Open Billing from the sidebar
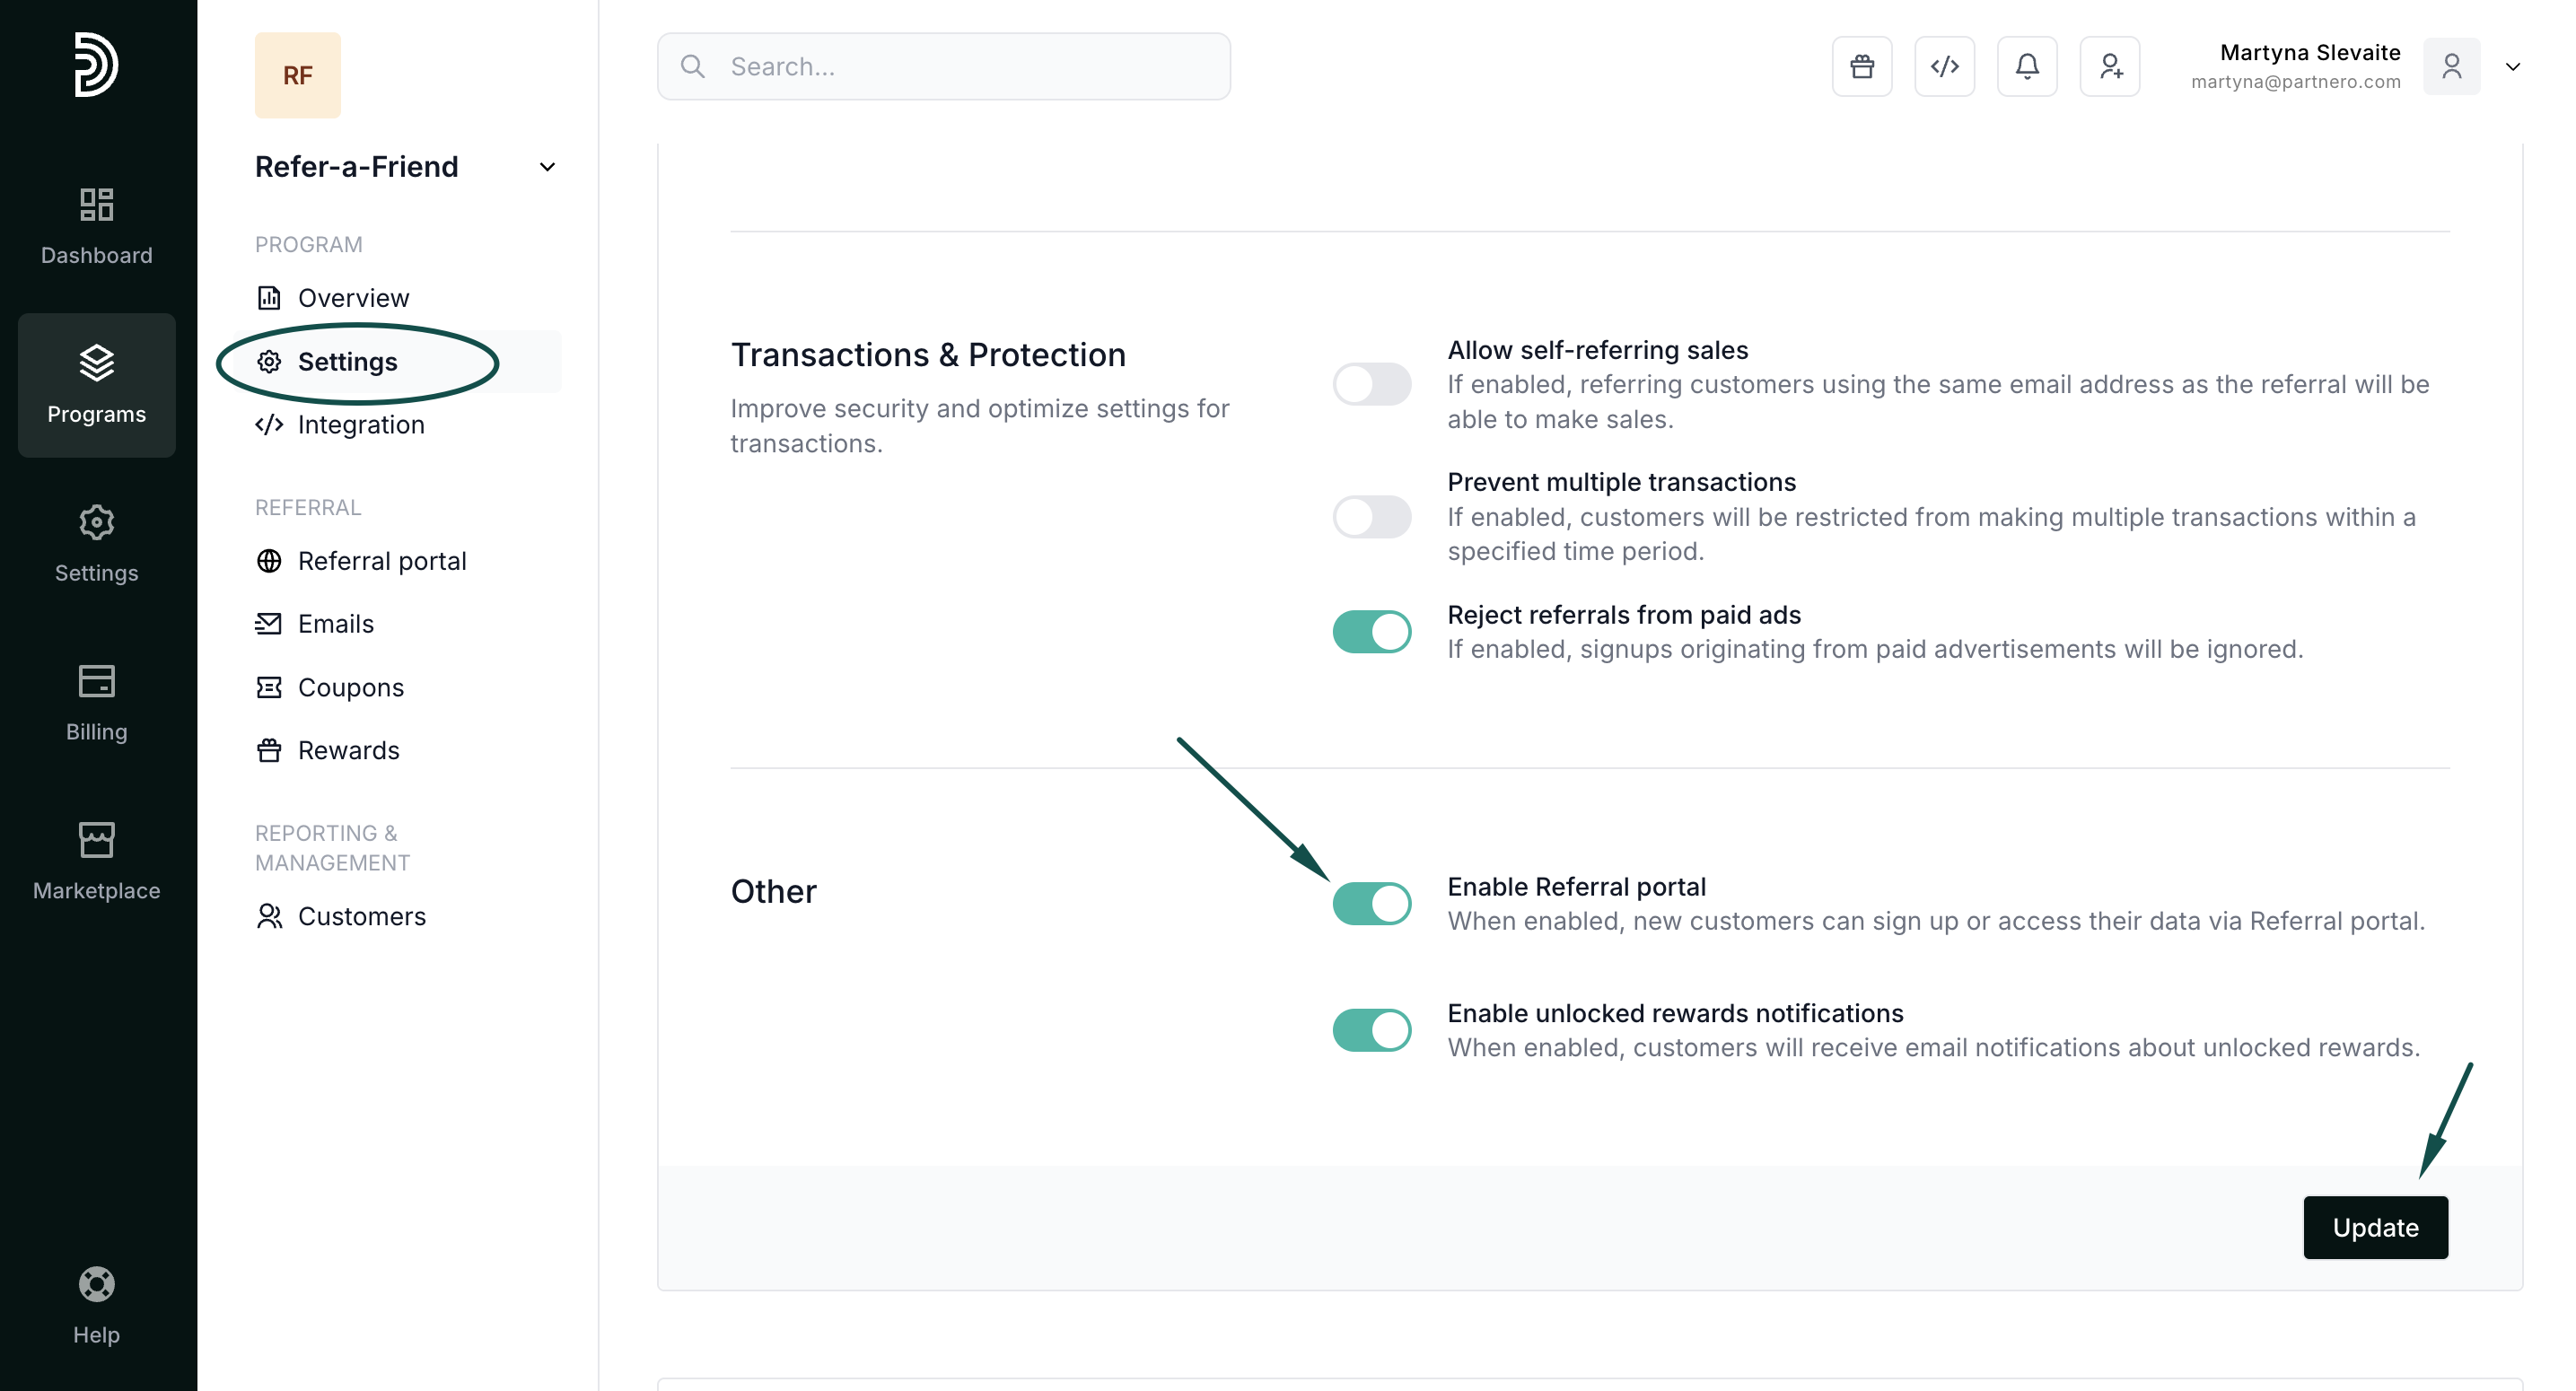2576x1391 pixels. (96, 702)
